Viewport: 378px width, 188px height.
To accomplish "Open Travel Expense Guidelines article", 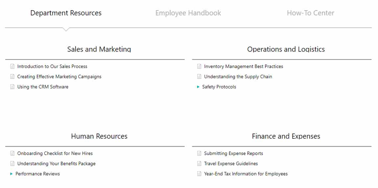I will point(231,164).
